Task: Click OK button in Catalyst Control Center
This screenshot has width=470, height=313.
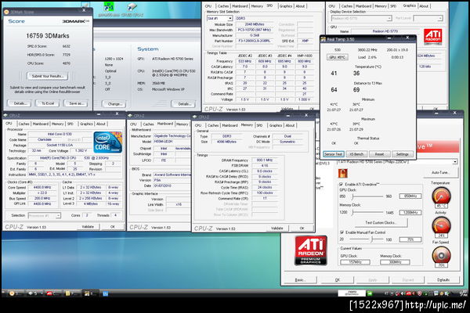Action: tap(337, 279)
